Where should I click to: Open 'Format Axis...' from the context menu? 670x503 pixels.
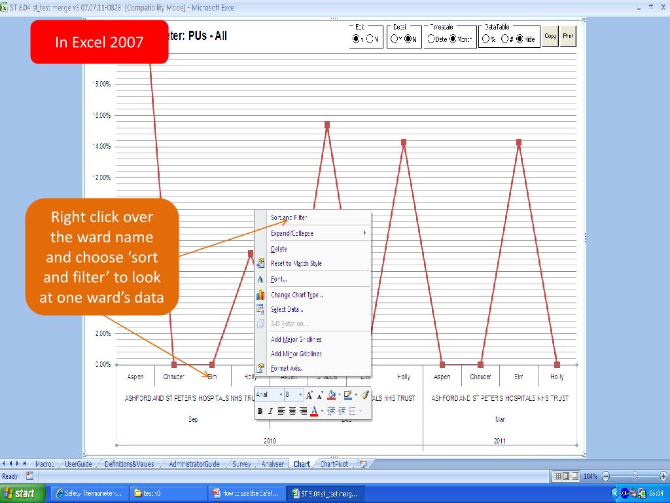click(313, 368)
